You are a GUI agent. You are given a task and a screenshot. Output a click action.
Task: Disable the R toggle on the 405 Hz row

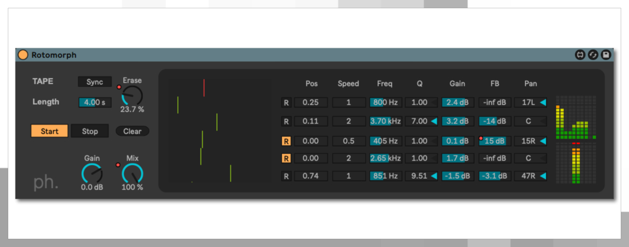click(x=287, y=141)
